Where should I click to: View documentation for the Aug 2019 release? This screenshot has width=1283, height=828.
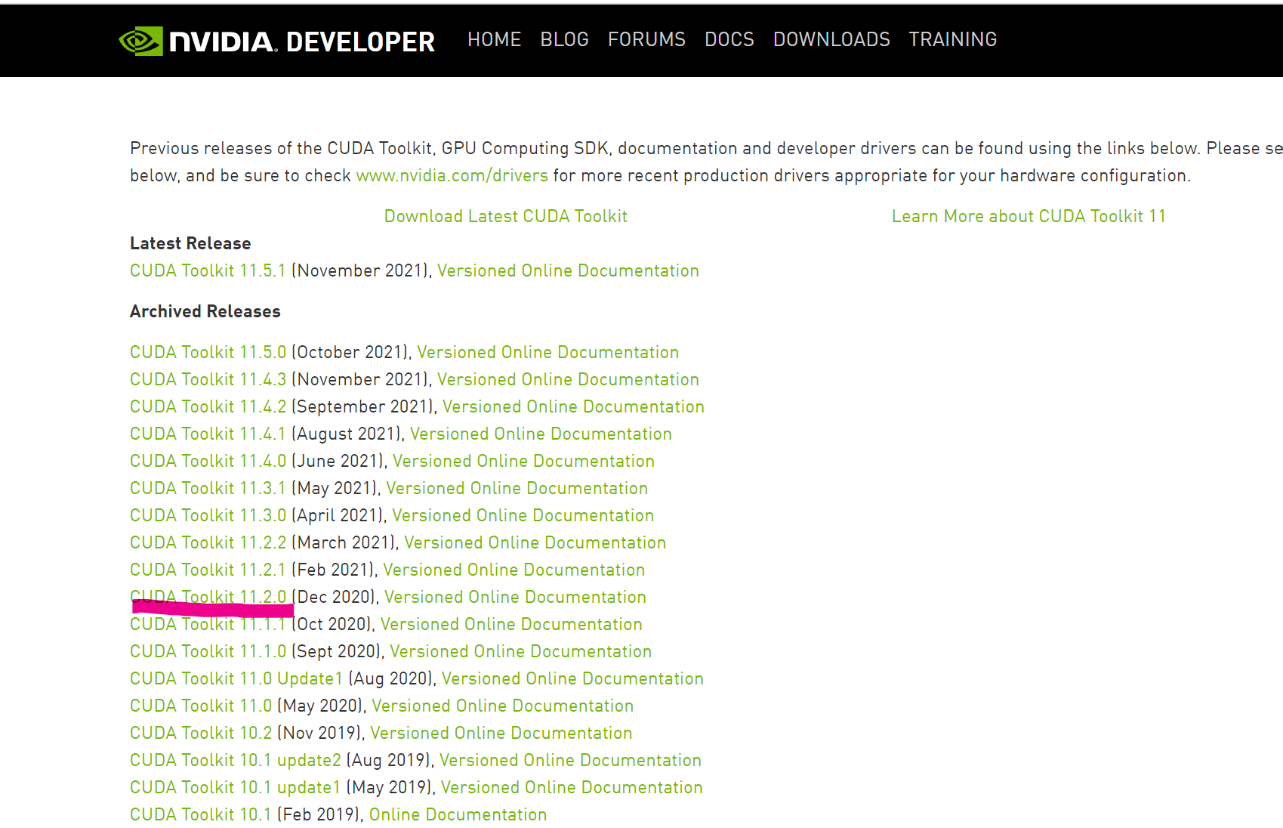tap(570, 760)
